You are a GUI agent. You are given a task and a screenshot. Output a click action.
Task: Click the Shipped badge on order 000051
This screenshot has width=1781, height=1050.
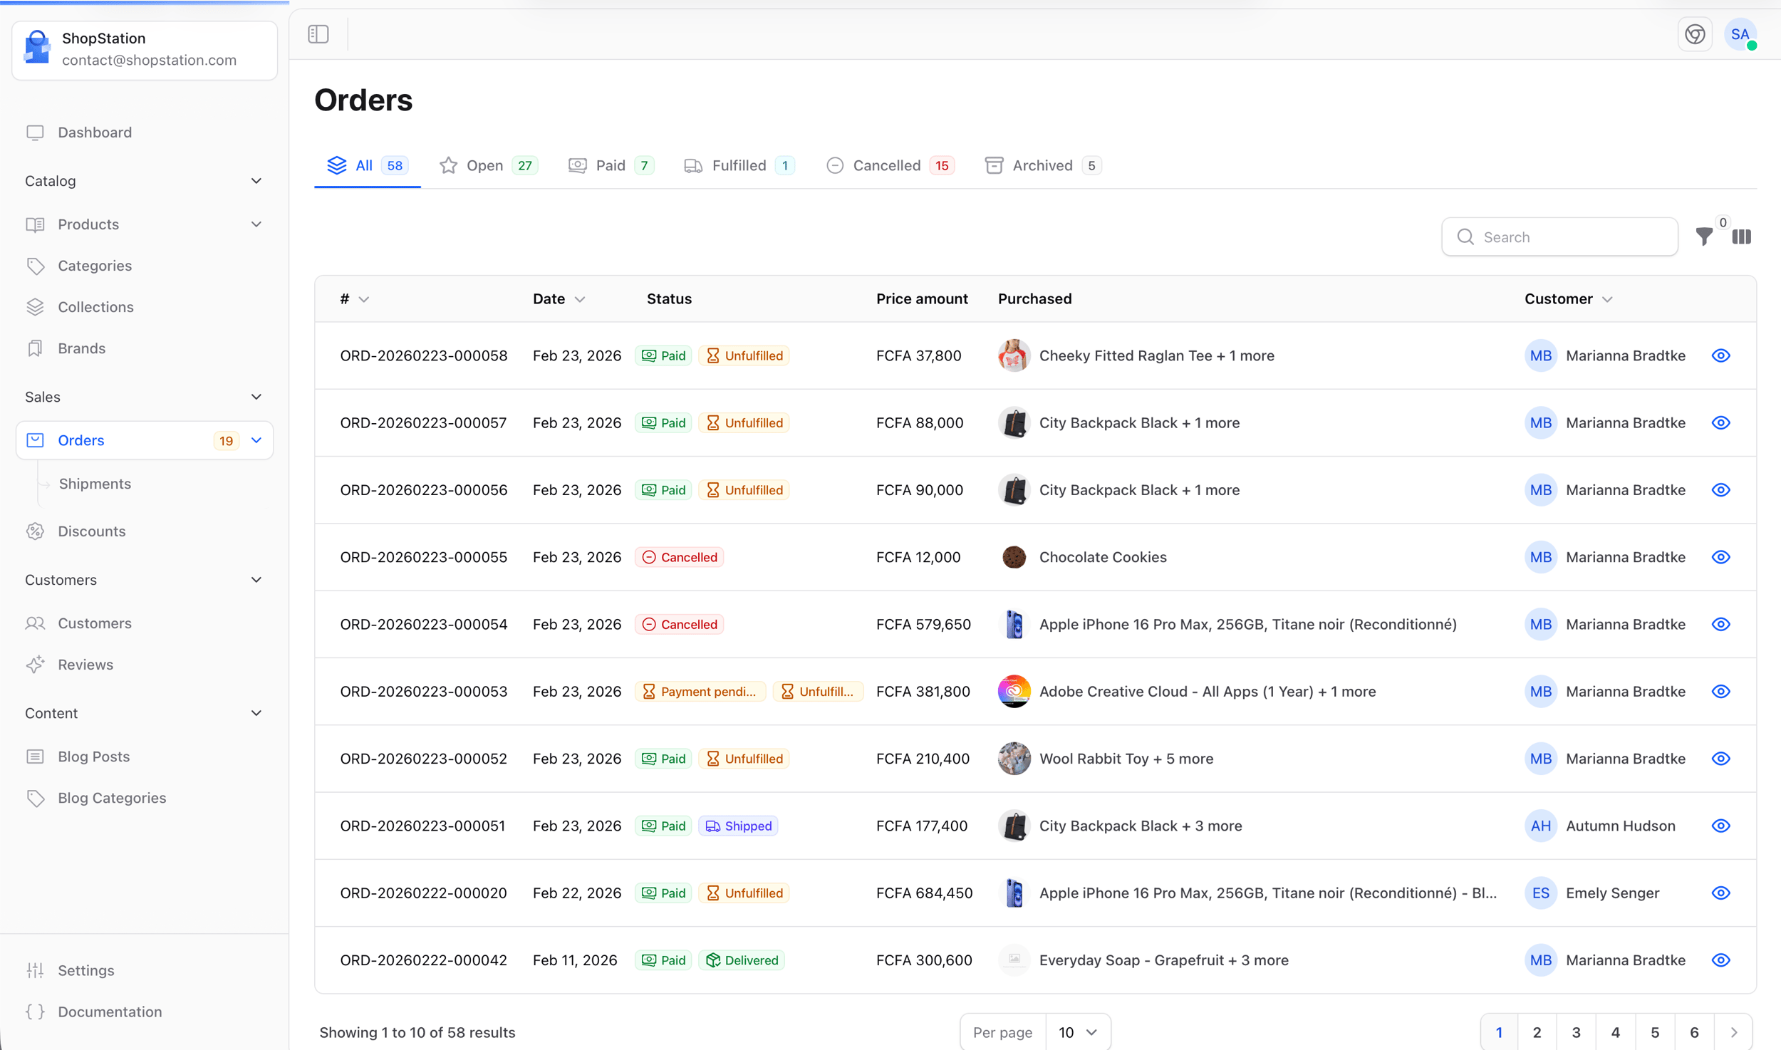[x=738, y=826]
